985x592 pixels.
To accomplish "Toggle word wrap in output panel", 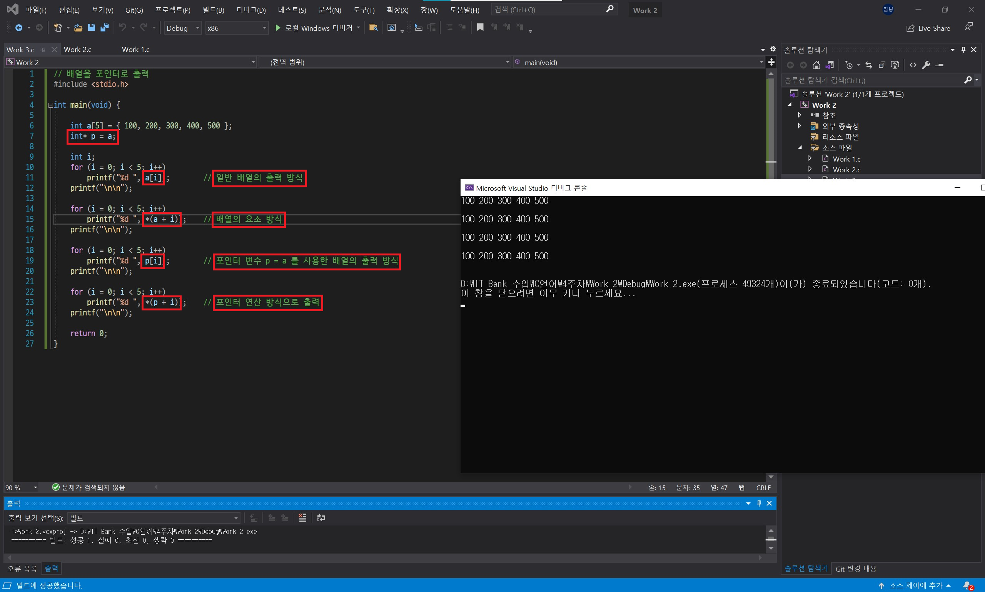I will tap(321, 518).
